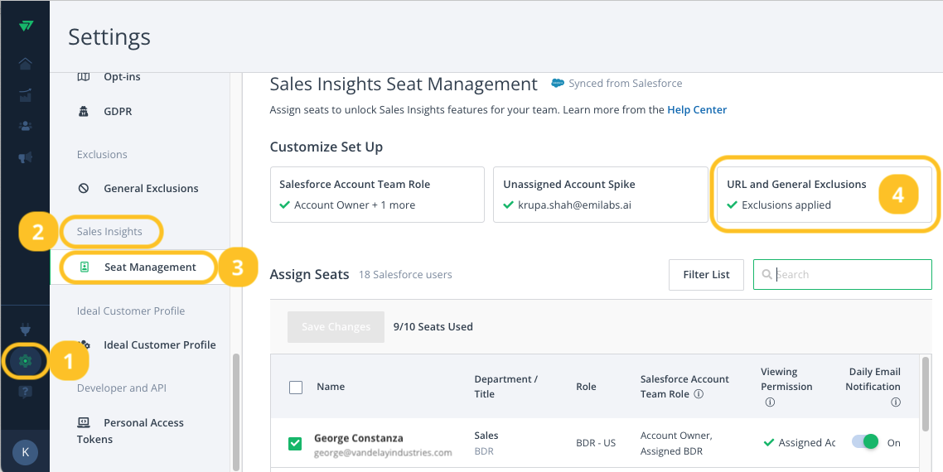Focus the Search input field
The height and width of the screenshot is (472, 943).
[843, 275]
